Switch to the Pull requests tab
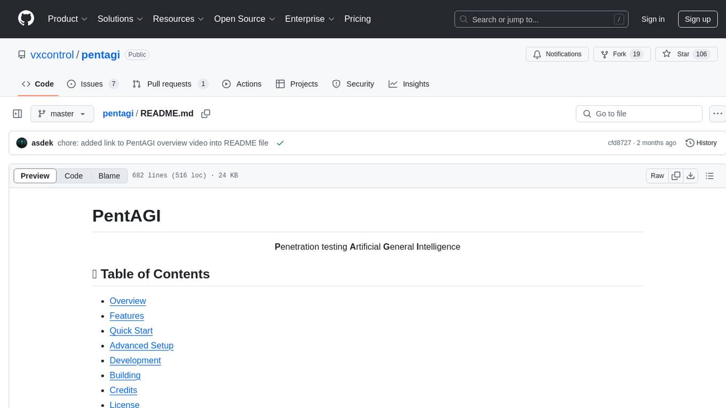 tap(170, 84)
